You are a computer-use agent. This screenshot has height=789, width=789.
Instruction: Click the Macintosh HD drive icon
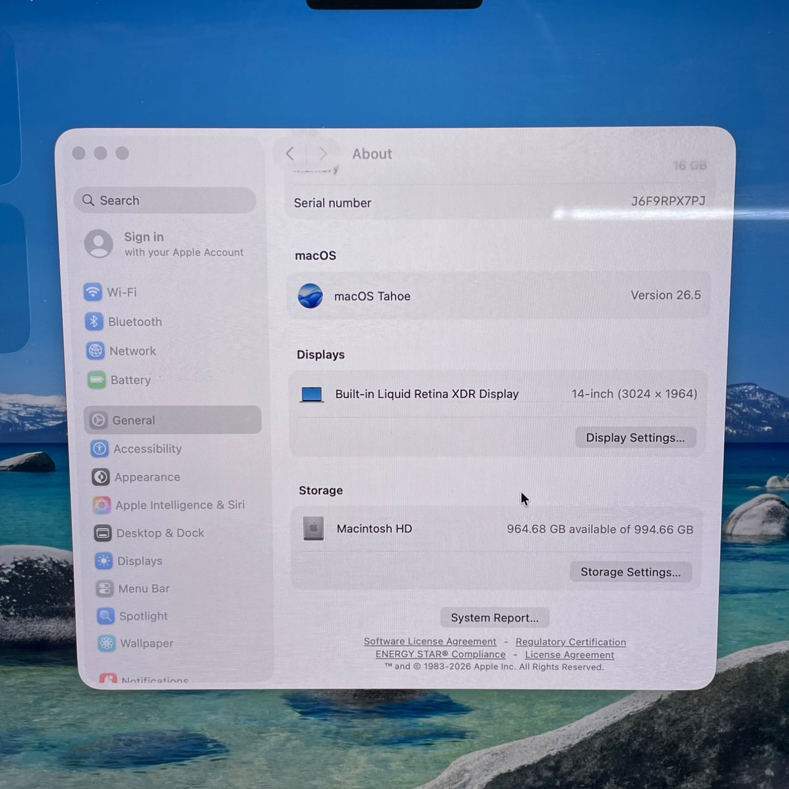pyautogui.click(x=313, y=529)
